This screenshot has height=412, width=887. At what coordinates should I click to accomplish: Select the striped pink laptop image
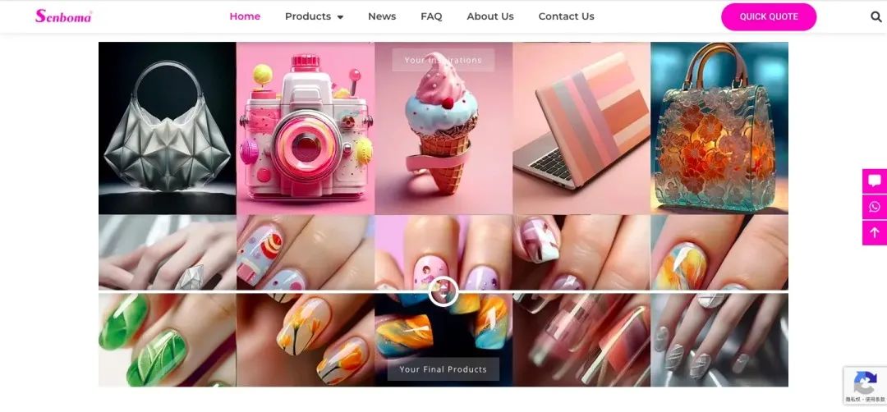click(x=581, y=128)
